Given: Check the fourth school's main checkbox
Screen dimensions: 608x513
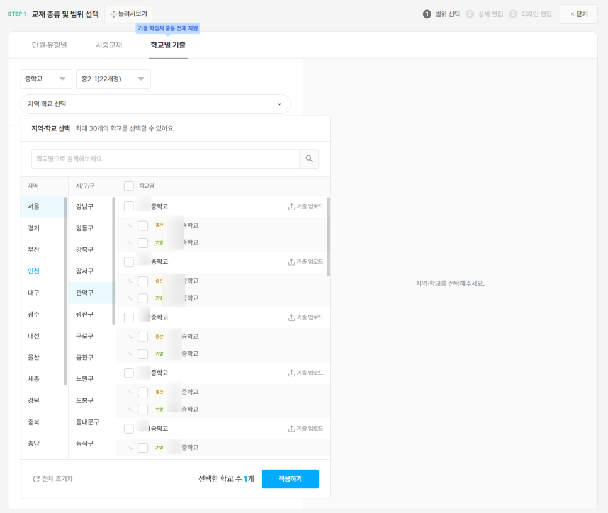Looking at the screenshot, I should [129, 373].
